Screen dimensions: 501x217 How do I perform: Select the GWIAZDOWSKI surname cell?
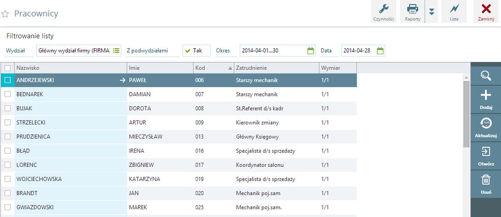pyautogui.click(x=70, y=207)
